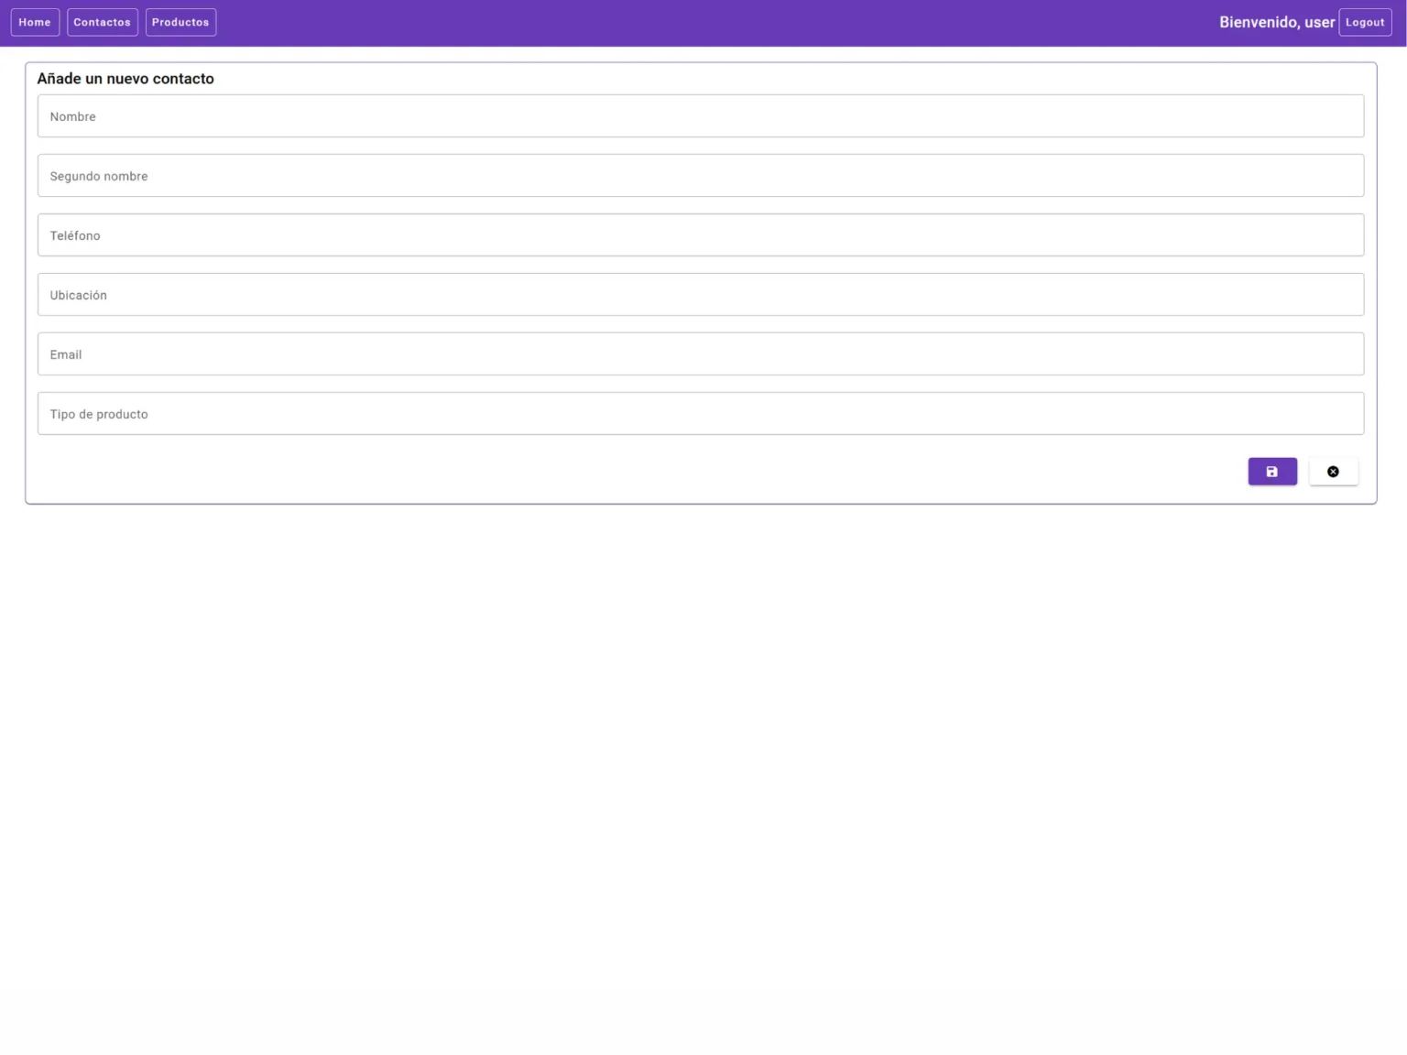Click the 'Bienvenido, user' greeting text
Image resolution: width=1407 pixels, height=1055 pixels.
coord(1276,22)
